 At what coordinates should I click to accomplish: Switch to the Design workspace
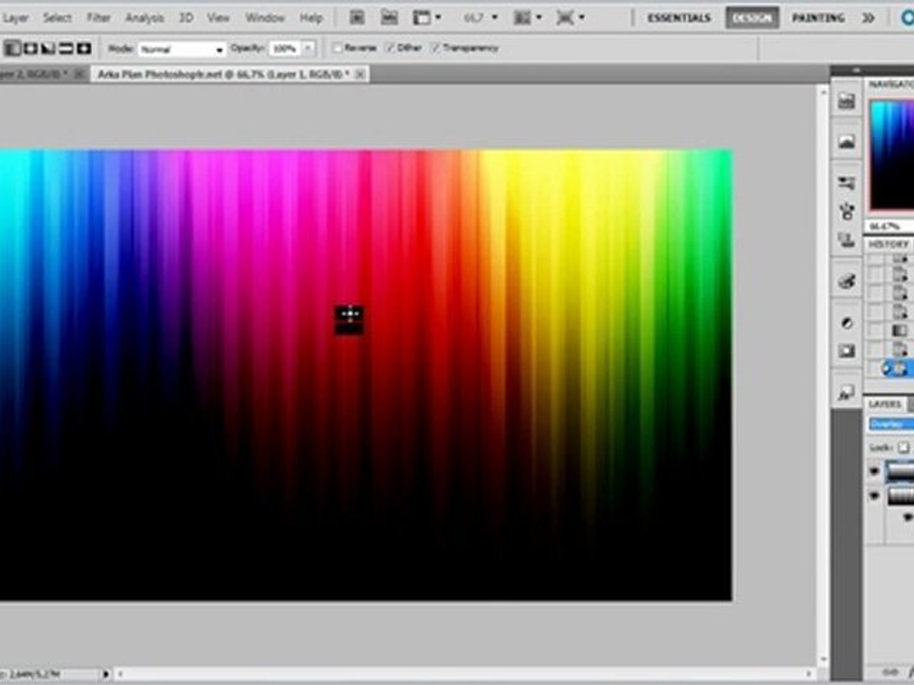coord(752,18)
